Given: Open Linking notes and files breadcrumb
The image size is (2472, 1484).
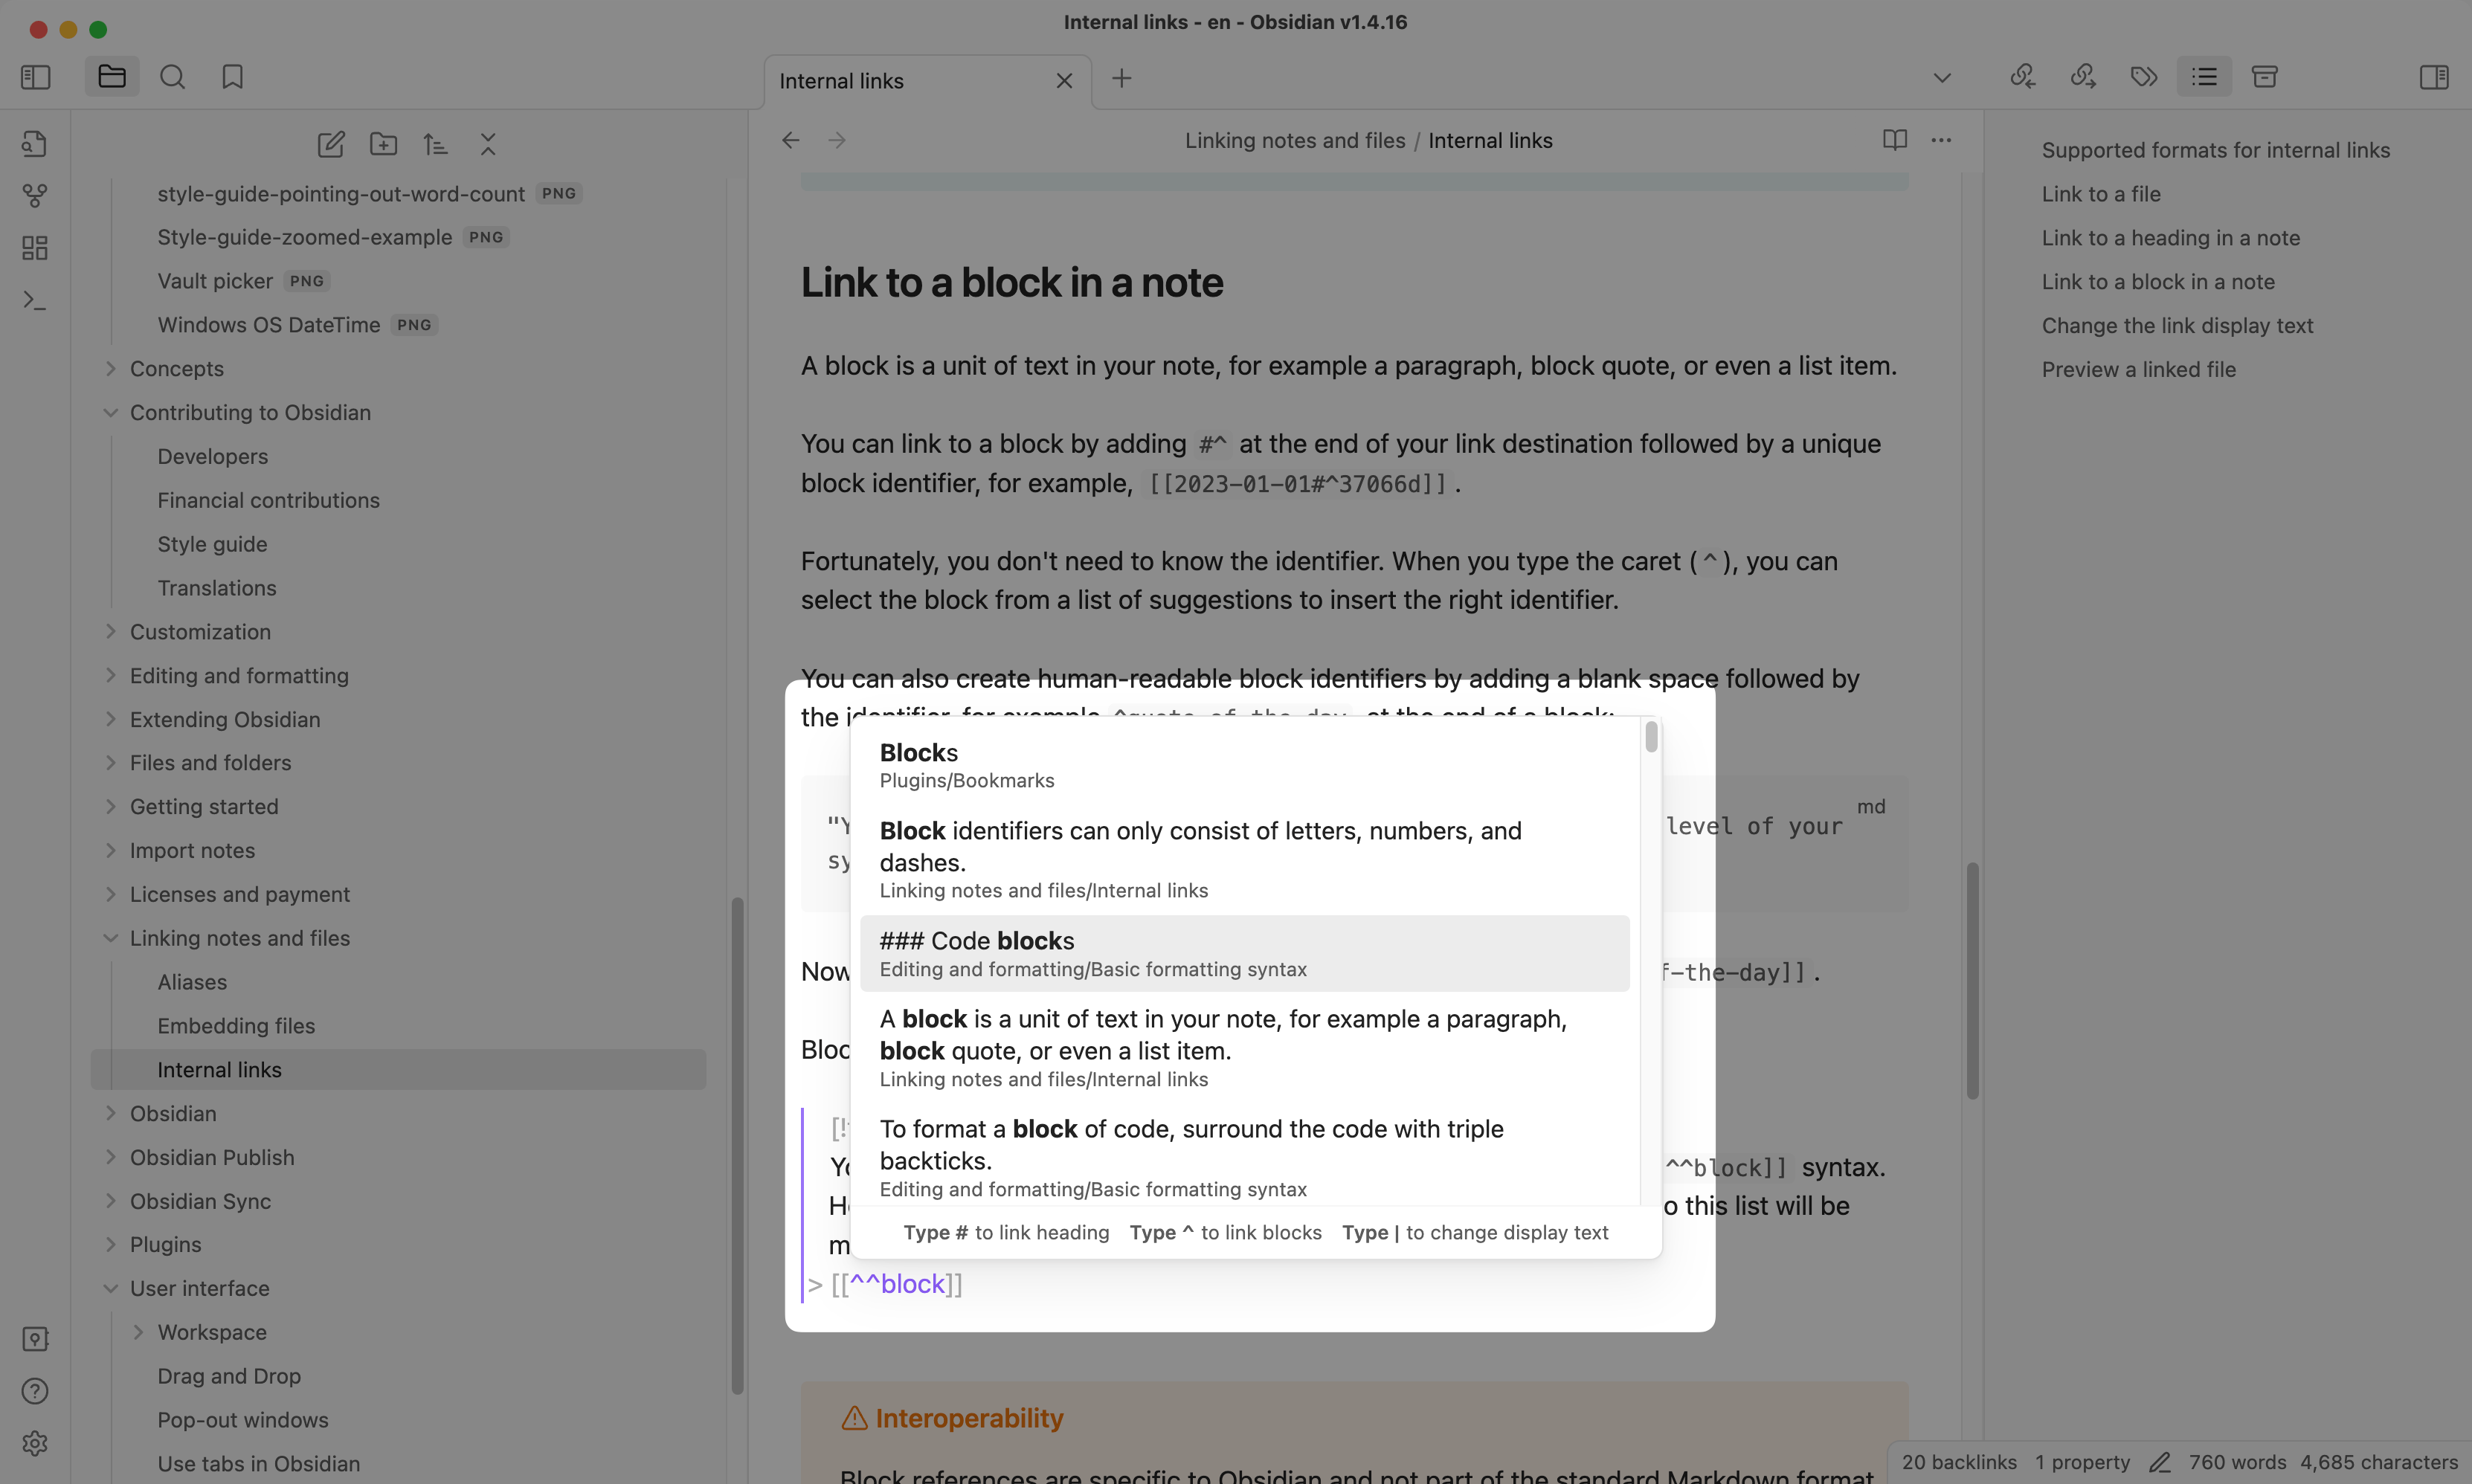Looking at the screenshot, I should click(1295, 140).
